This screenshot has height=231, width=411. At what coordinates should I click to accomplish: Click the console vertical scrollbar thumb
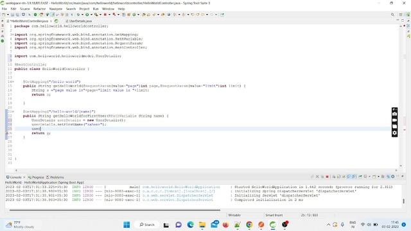tap(403, 201)
